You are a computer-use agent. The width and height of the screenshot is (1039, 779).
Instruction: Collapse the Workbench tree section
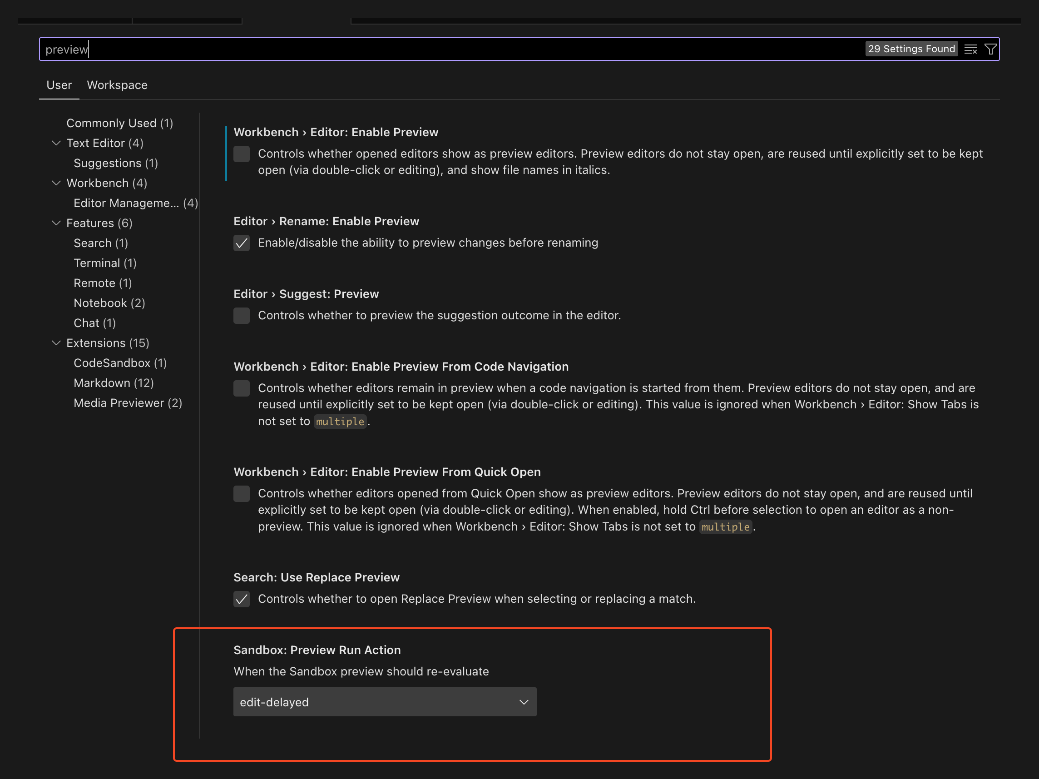pyautogui.click(x=56, y=183)
